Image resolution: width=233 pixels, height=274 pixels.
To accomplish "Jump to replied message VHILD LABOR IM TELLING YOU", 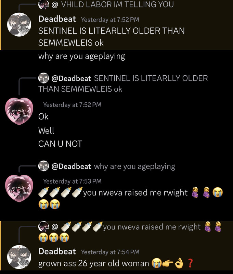I will click(x=117, y=4).
